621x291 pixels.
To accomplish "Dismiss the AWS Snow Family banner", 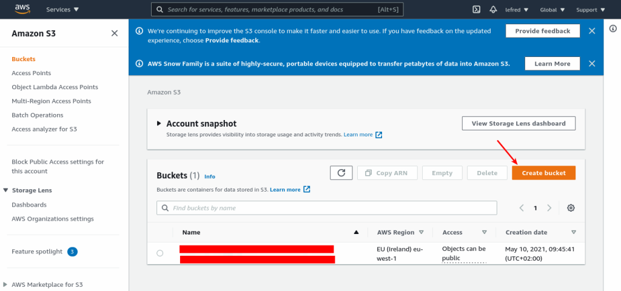I will 592,63.
